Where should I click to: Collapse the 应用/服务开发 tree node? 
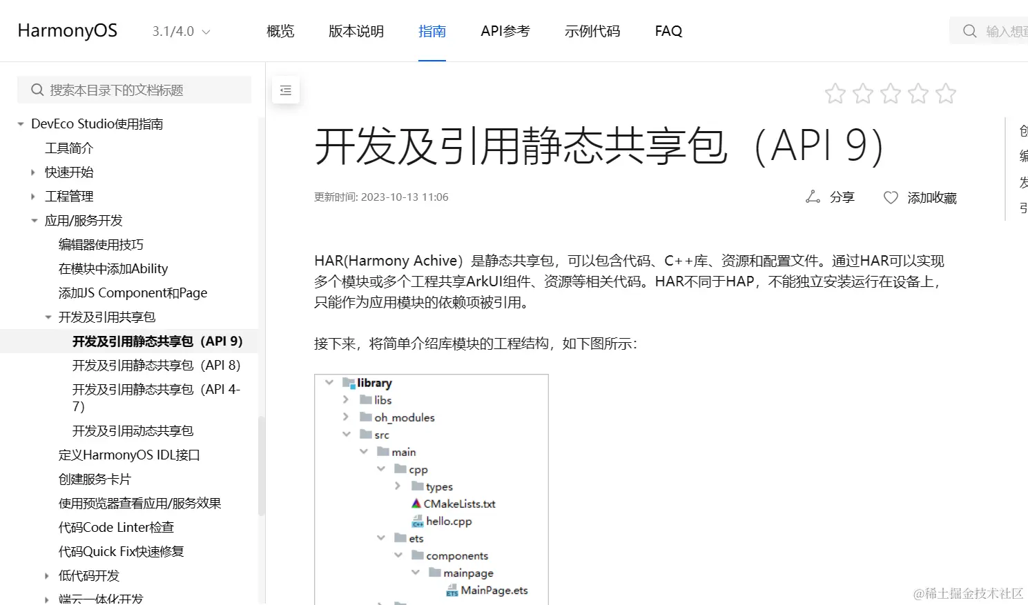click(35, 221)
